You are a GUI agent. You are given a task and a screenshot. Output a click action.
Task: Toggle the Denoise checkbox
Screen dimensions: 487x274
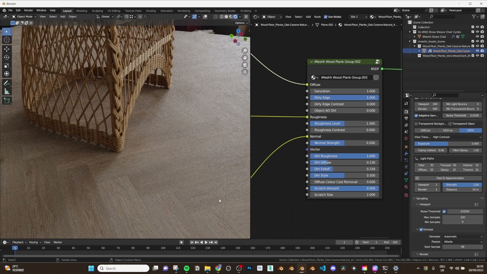point(421,230)
